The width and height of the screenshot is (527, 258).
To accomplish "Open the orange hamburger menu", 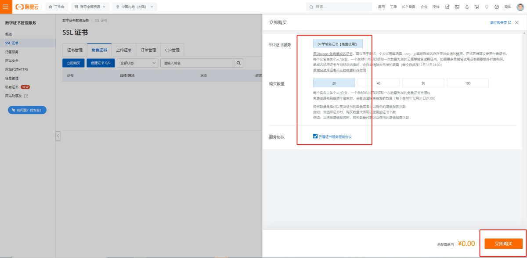I will point(5,7).
